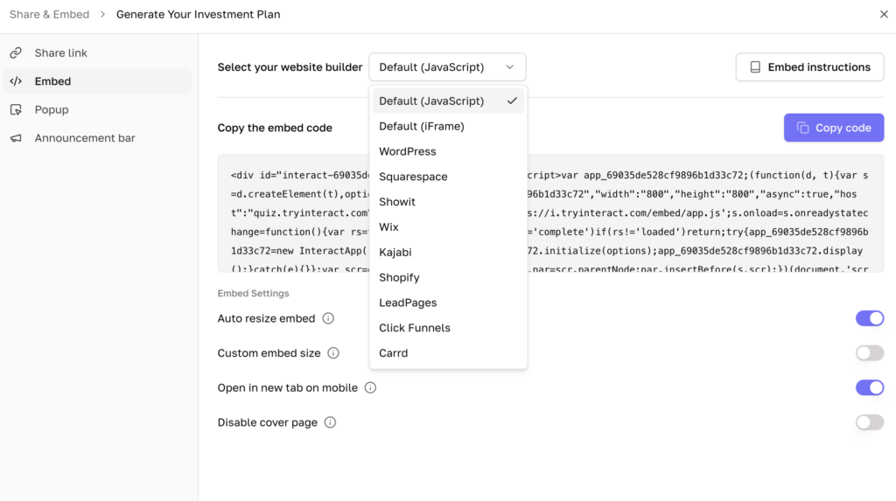Collapse the website builder dropdown
This screenshot has width=896, height=501.
447,67
